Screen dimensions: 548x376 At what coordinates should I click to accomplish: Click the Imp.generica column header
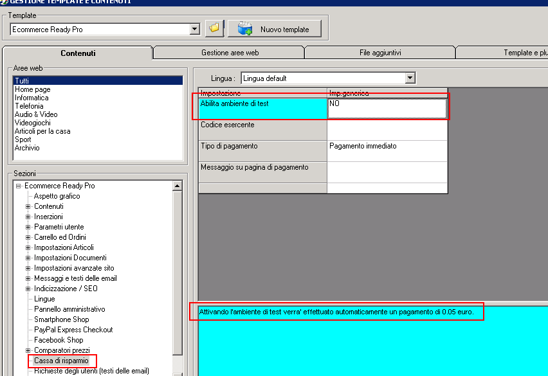pos(387,93)
